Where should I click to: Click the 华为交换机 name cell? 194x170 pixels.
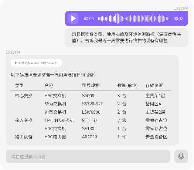[x=55, y=104]
